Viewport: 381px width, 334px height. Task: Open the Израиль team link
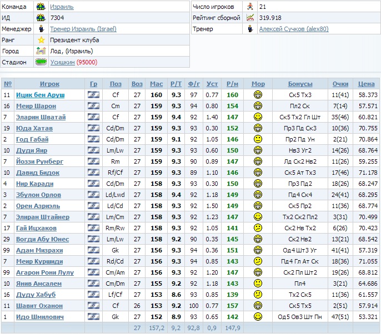[62, 7]
